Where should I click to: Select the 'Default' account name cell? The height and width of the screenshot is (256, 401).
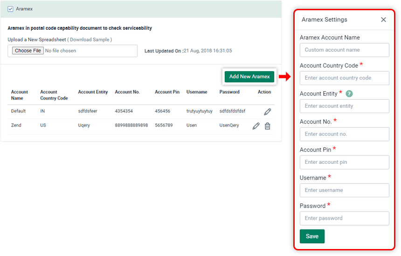tap(18, 111)
